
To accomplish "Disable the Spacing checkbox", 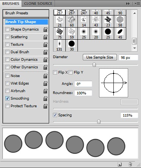I will click(55, 115).
